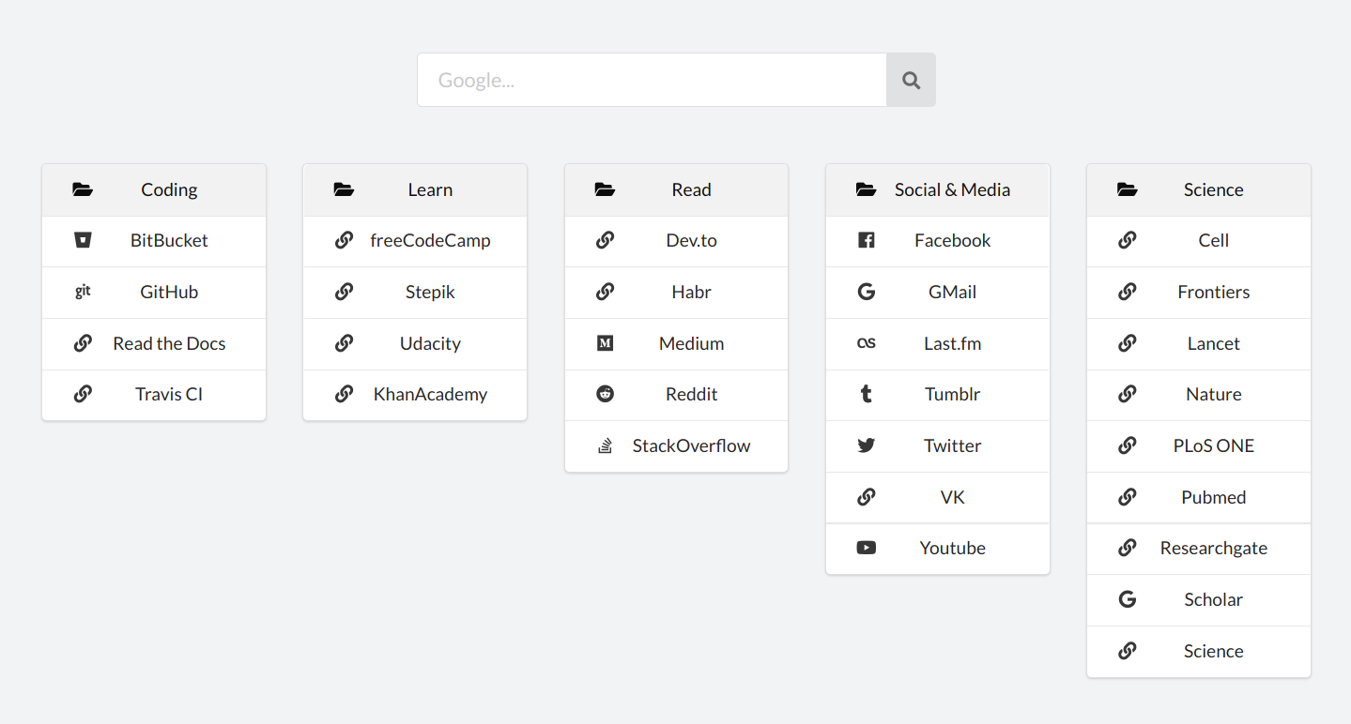
Task: Click the magnifier search button
Action: [911, 80]
